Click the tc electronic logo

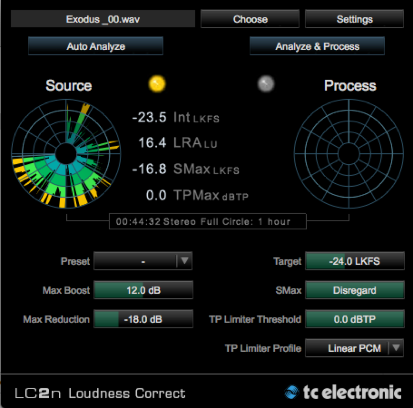[343, 392]
